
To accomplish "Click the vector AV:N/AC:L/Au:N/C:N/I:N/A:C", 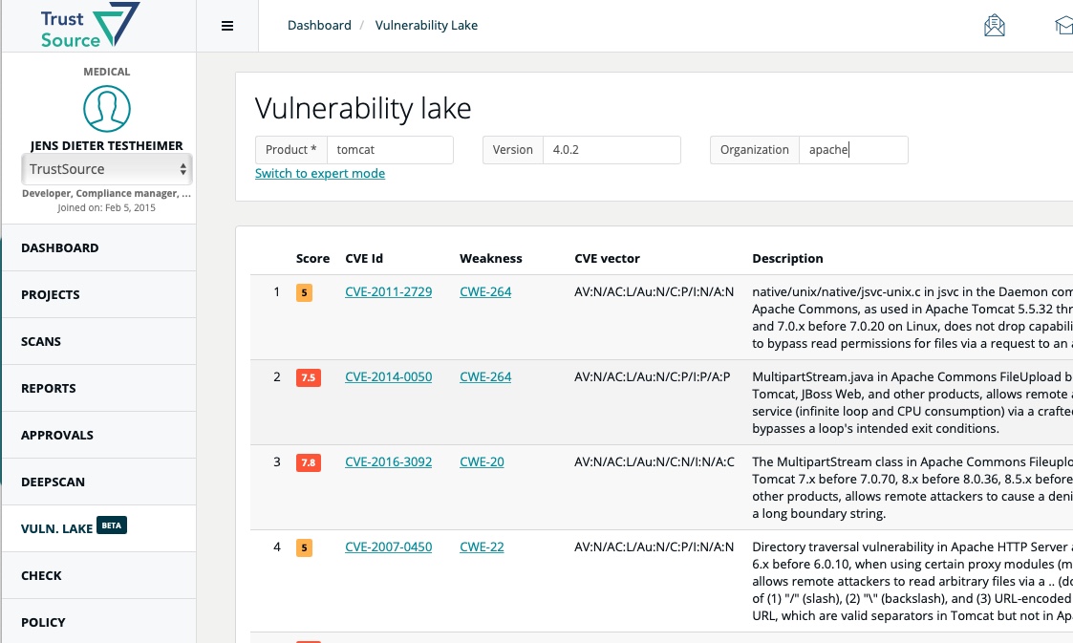I will click(655, 462).
